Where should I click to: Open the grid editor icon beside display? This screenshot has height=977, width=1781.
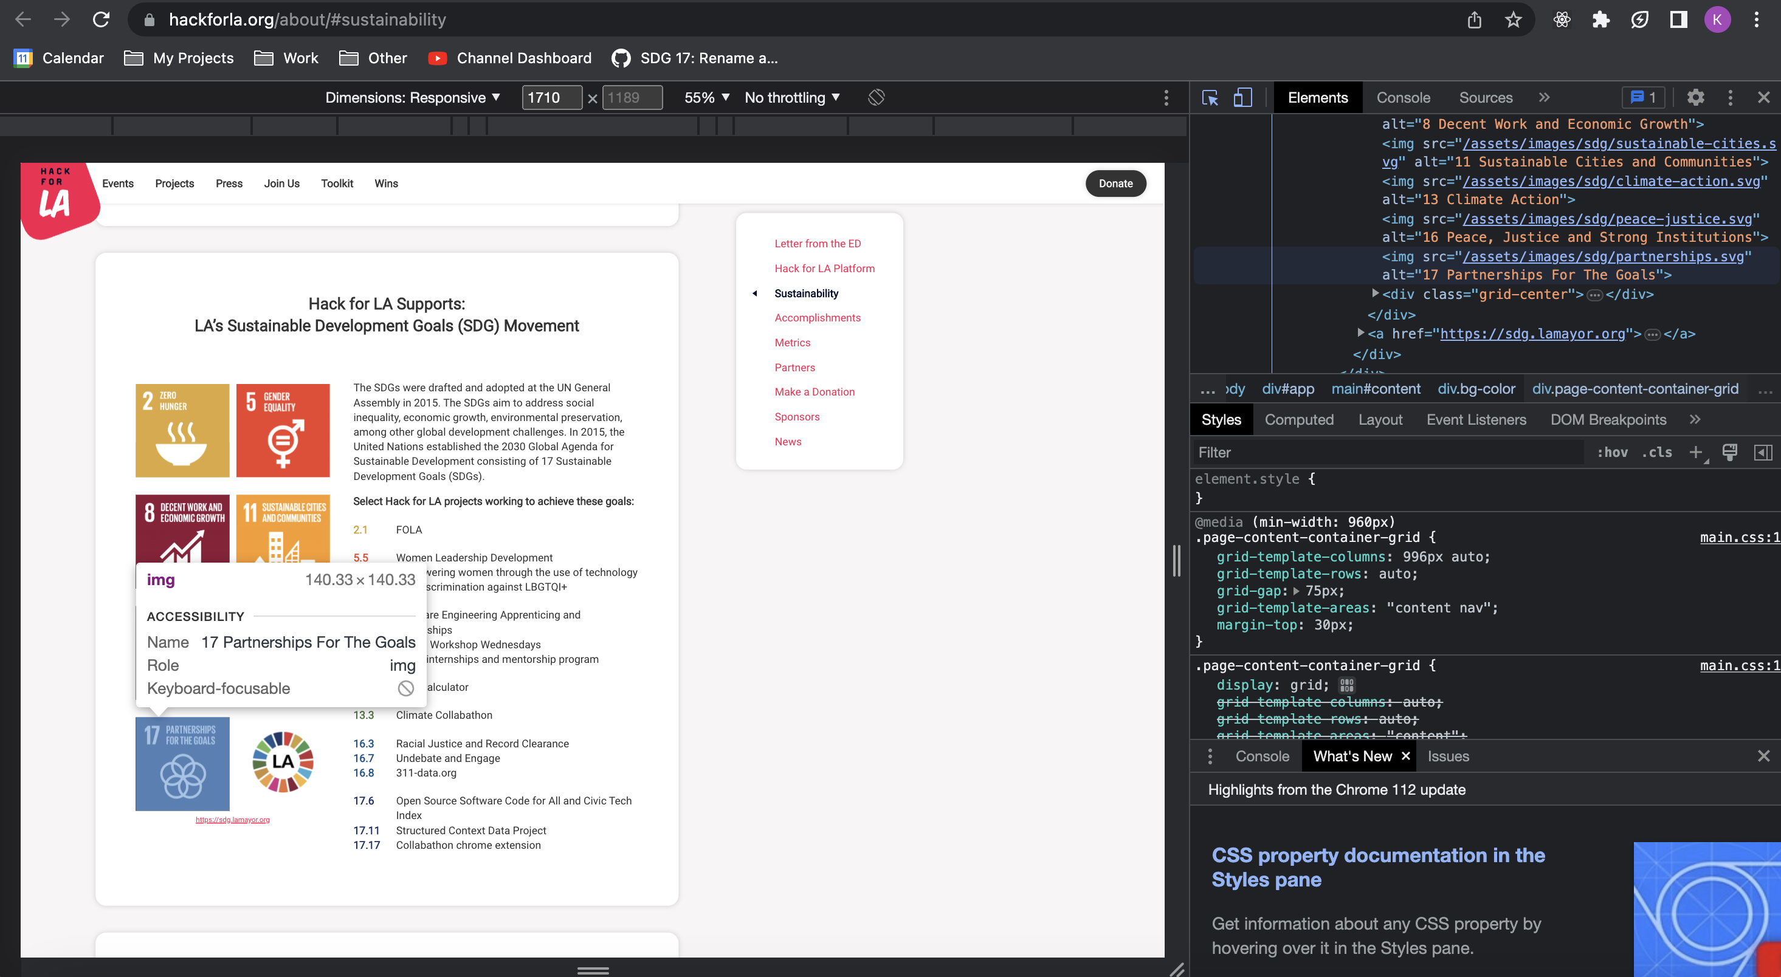(x=1346, y=685)
